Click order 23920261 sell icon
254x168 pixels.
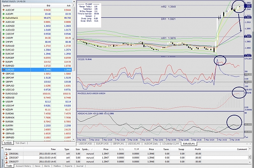click(6, 154)
